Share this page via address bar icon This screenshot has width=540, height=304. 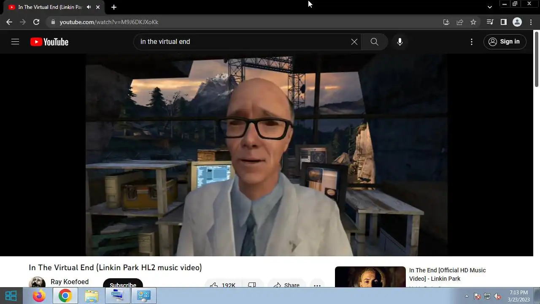pyautogui.click(x=460, y=22)
